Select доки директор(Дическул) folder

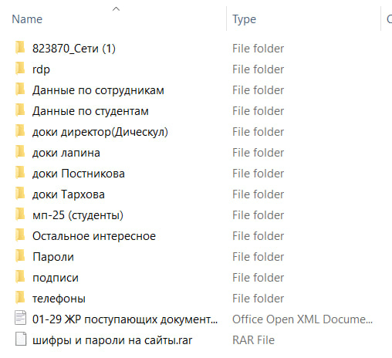(x=100, y=132)
